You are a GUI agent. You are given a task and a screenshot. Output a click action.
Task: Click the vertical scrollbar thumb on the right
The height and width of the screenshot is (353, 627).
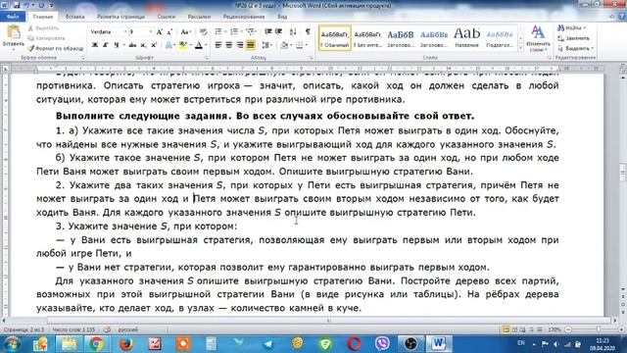623,173
